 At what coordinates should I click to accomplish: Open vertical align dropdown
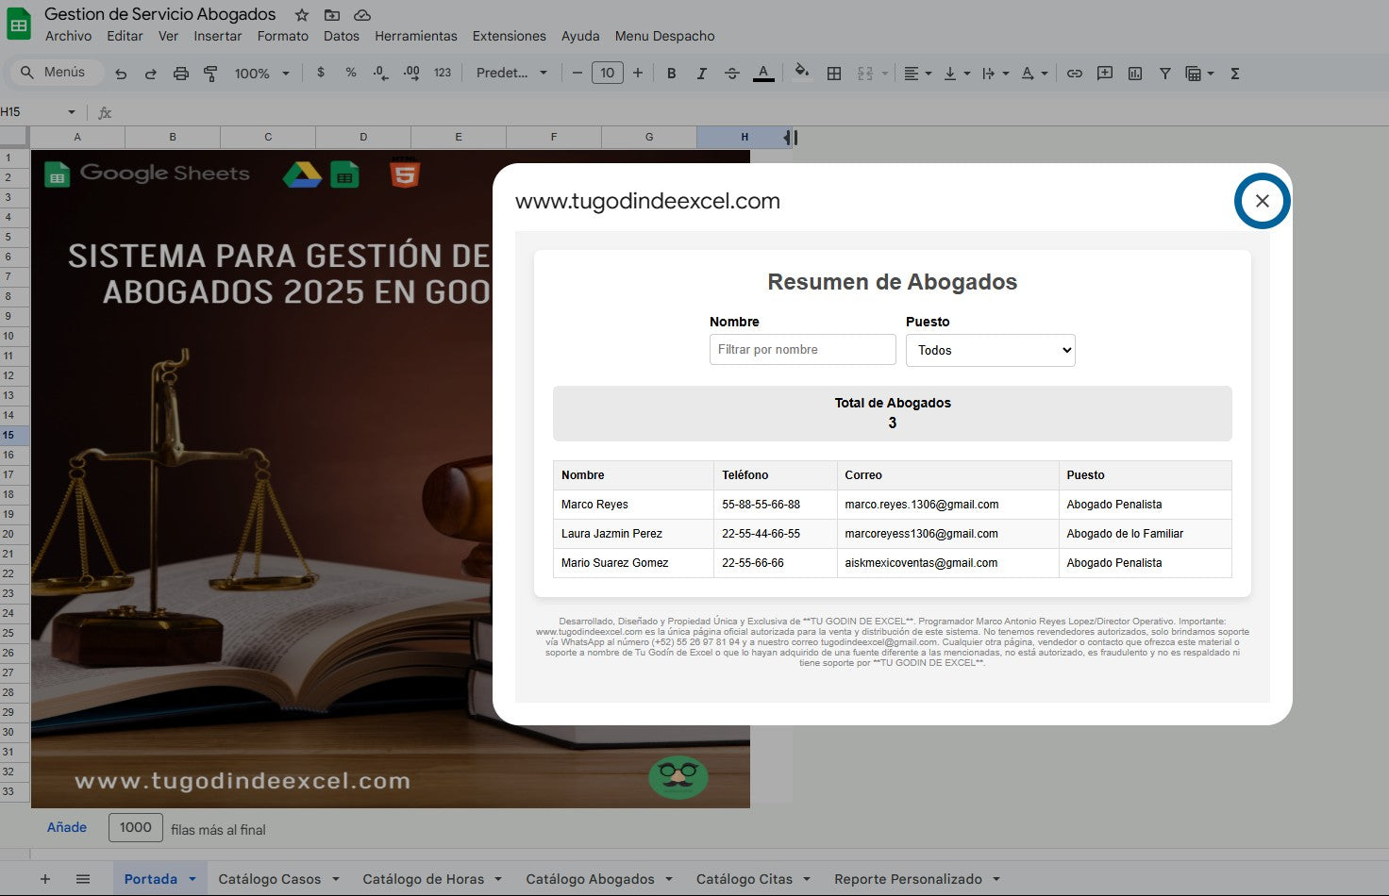pos(957,74)
